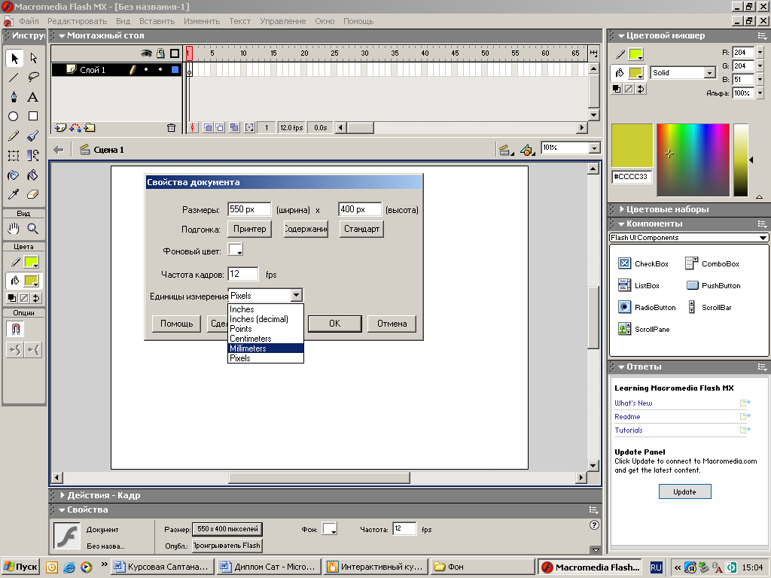Image resolution: width=771 pixels, height=578 pixels.
Task: Select the Eyedropper tool
Action: [x=14, y=195]
